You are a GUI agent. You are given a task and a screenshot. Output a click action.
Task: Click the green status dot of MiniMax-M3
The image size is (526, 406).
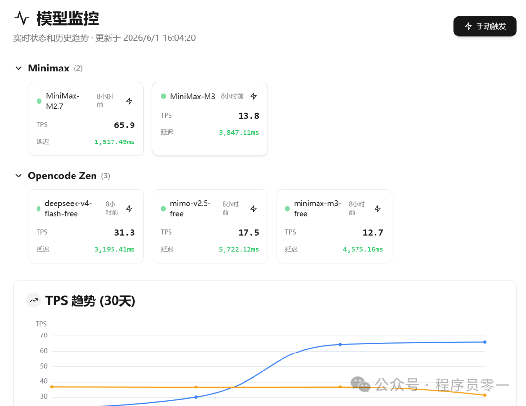pyautogui.click(x=163, y=96)
